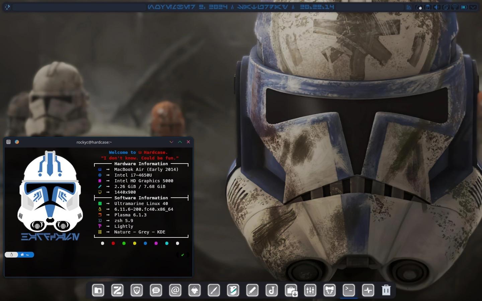Open the Inkscape dock icon
The image size is (482, 301).
(x=194, y=290)
